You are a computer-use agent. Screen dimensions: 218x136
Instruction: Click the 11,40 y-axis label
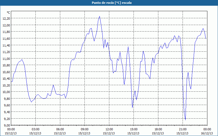[x=6, y=45]
